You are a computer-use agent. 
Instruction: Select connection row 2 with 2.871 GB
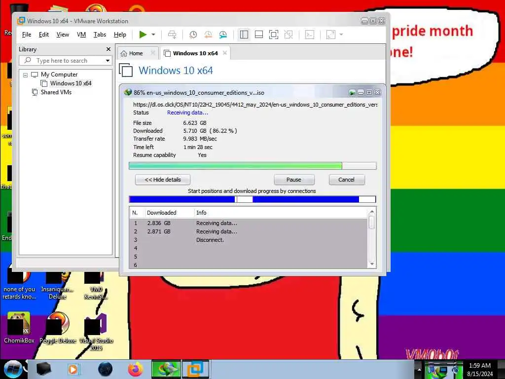click(x=249, y=231)
